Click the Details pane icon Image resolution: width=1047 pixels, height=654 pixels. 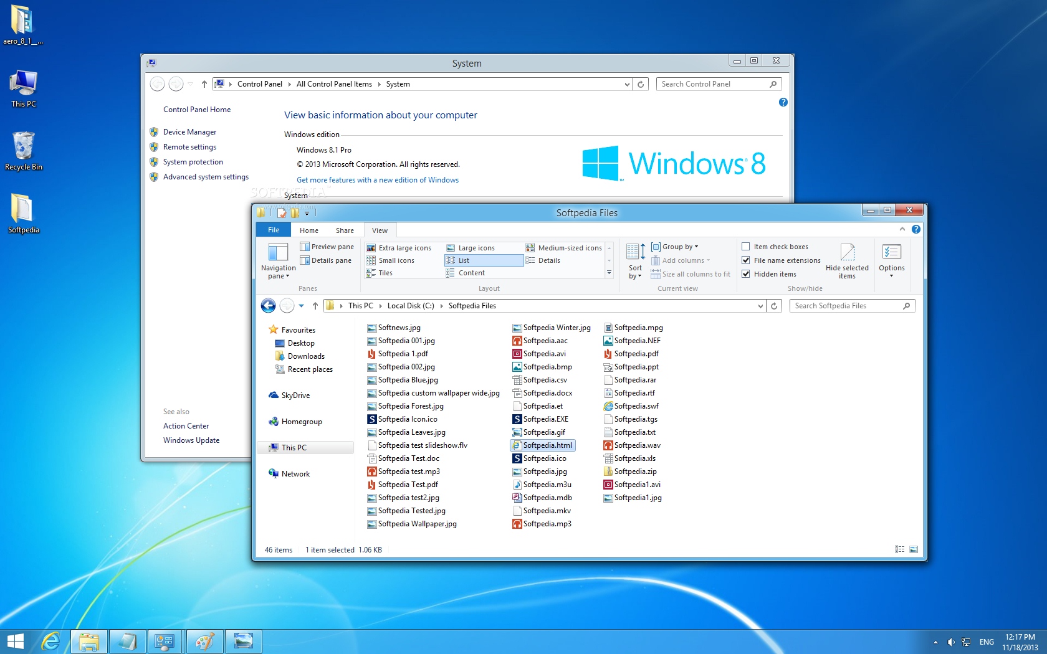[305, 260]
